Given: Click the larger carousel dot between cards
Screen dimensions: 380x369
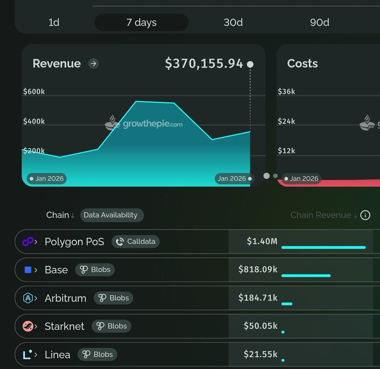Looking at the screenshot, I should [x=267, y=176].
